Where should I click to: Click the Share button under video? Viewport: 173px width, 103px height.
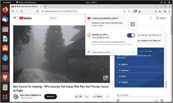(98, 96)
